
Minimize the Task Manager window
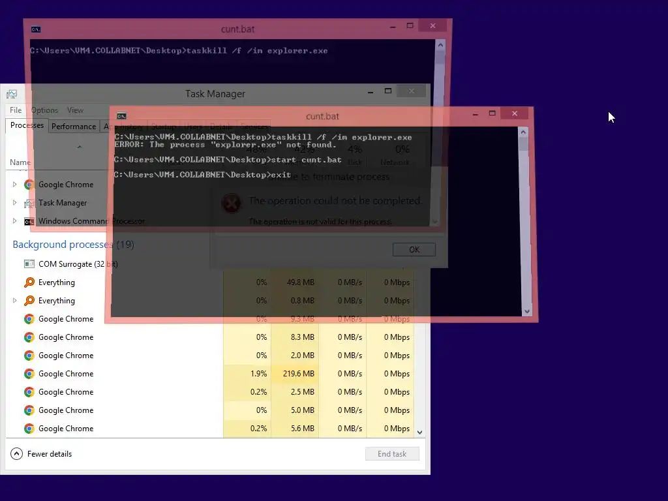click(x=371, y=91)
